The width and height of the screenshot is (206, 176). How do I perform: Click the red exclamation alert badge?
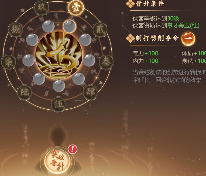coord(72,149)
